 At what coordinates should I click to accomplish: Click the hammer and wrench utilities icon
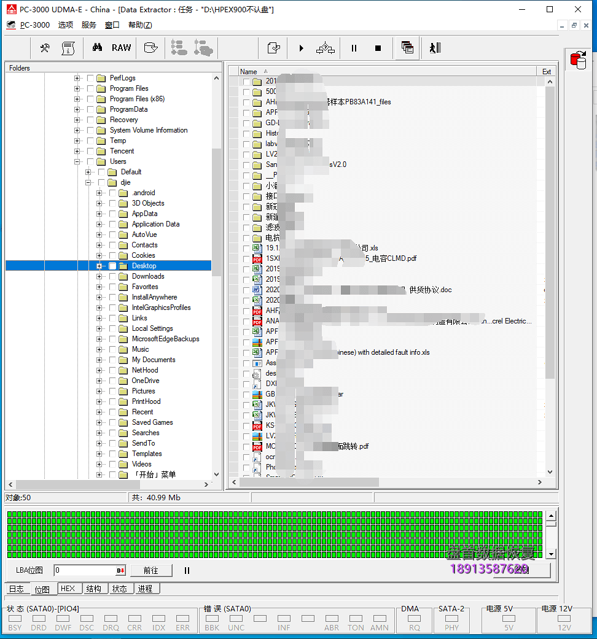coord(45,48)
